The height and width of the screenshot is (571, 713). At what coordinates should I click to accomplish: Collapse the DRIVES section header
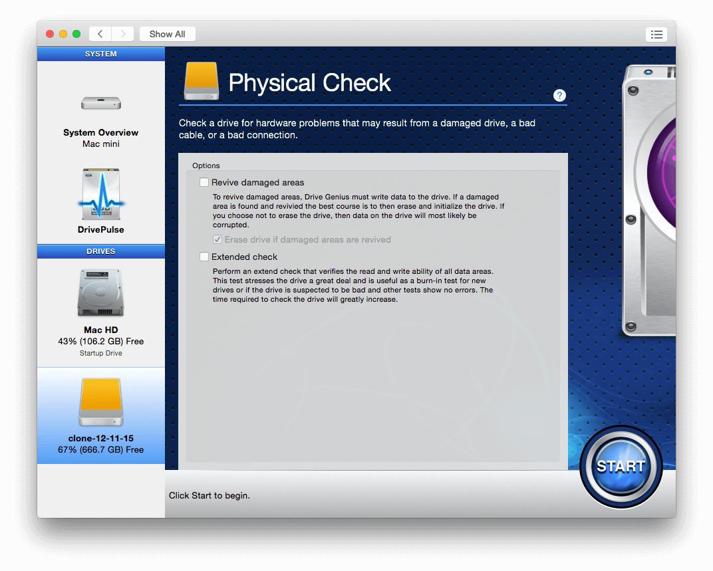[100, 251]
